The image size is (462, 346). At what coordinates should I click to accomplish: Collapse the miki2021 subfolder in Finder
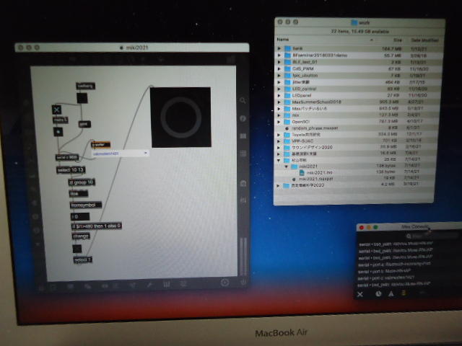[286, 167]
